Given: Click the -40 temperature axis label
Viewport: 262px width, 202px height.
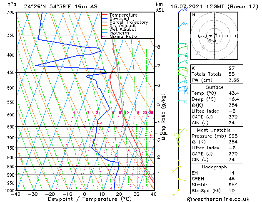Looking at the screenshot, I should coord(15,194).
